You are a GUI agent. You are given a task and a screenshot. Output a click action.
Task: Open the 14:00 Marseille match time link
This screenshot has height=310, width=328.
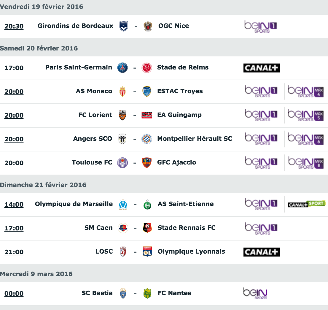(14, 204)
